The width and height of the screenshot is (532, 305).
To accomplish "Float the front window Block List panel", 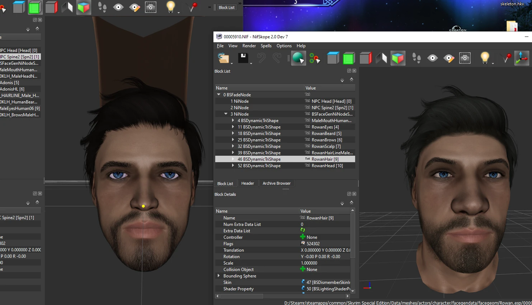I will (x=349, y=71).
